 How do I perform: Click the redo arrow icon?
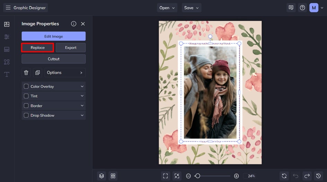coord(307,176)
